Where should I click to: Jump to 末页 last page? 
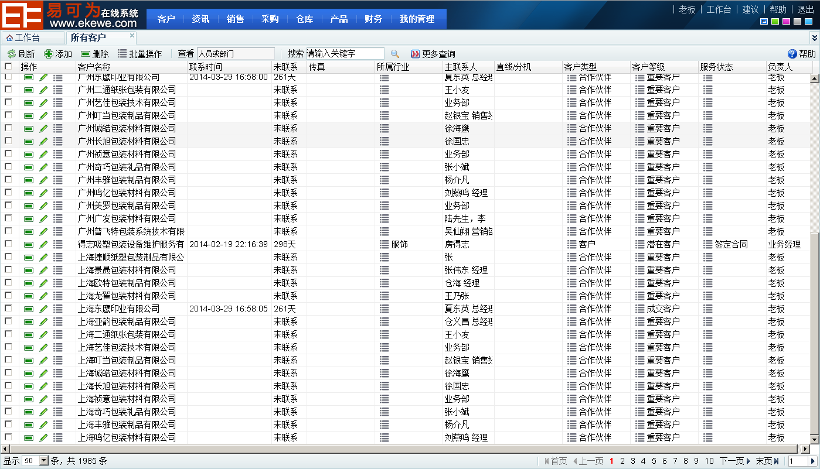(x=767, y=461)
